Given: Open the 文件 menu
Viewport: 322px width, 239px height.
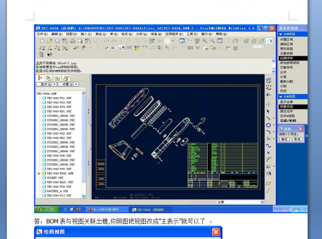Looking at the screenshot, I should tap(42, 34).
